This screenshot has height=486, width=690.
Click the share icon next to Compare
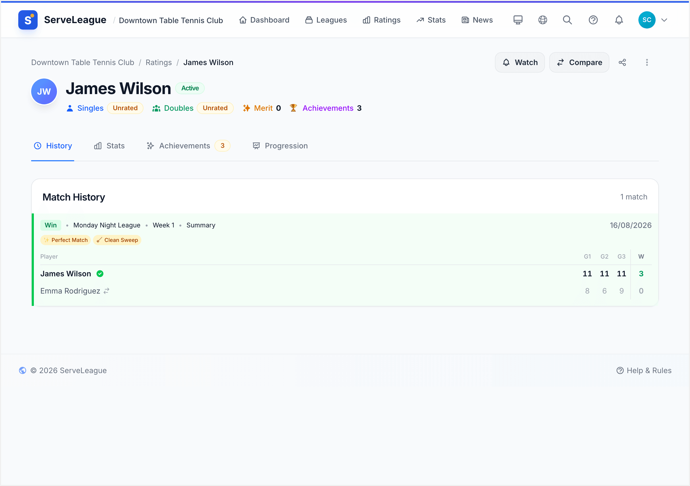pyautogui.click(x=622, y=62)
